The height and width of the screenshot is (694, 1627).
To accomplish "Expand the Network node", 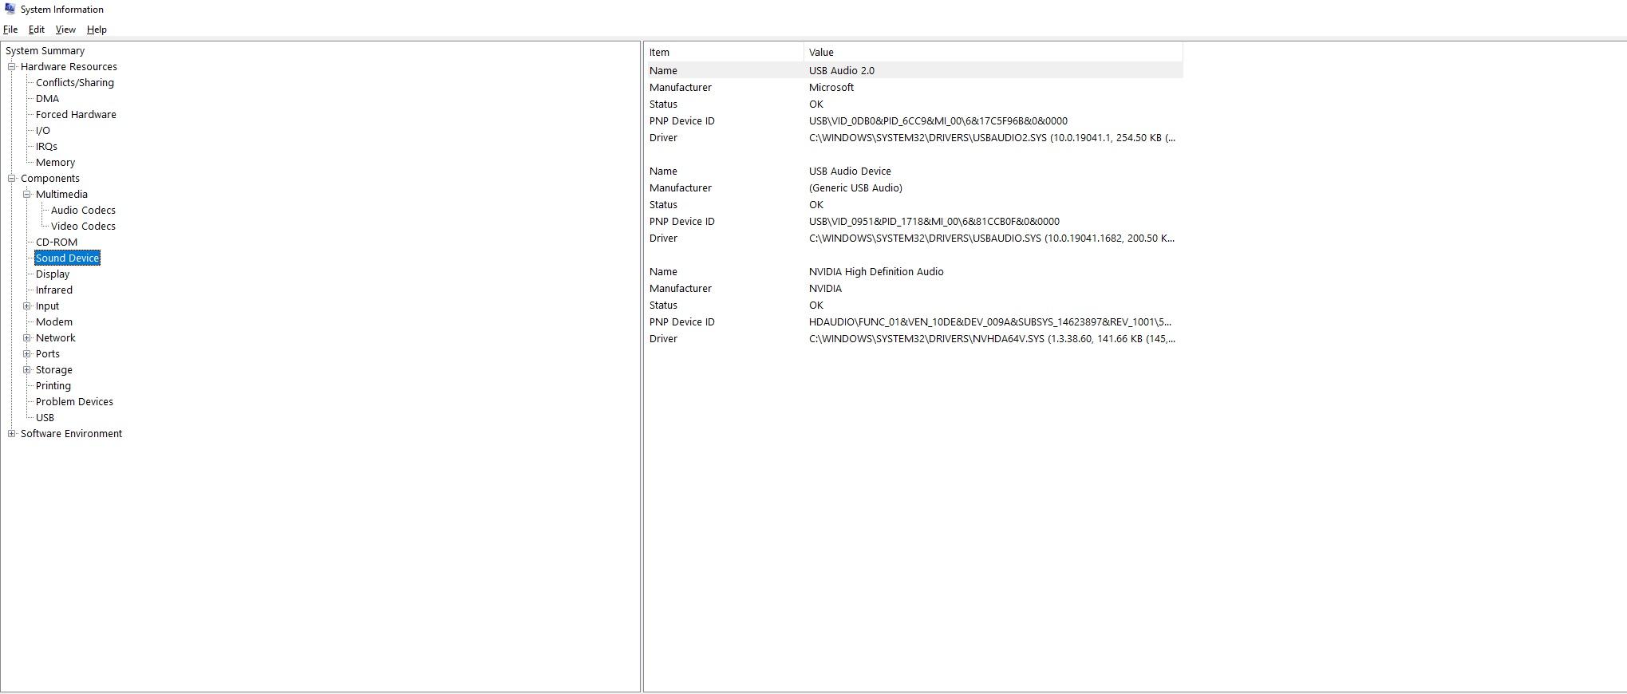I will [27, 338].
